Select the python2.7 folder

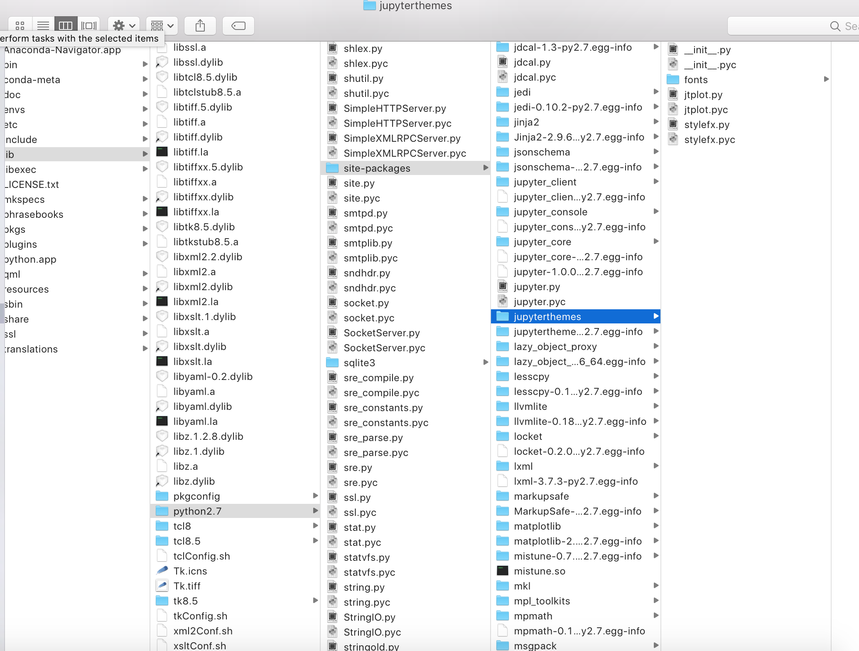tap(197, 511)
